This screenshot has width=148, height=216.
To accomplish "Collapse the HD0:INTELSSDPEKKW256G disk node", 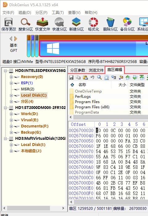I will [5, 71].
